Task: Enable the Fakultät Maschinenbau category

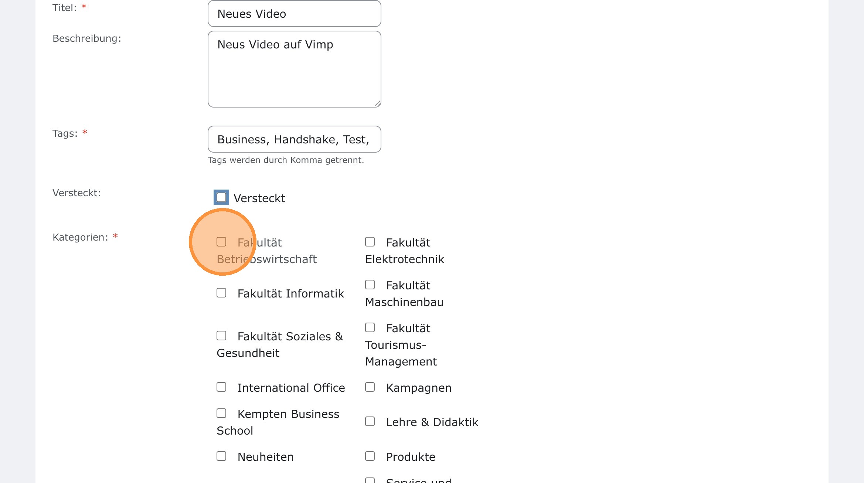Action: coord(370,284)
